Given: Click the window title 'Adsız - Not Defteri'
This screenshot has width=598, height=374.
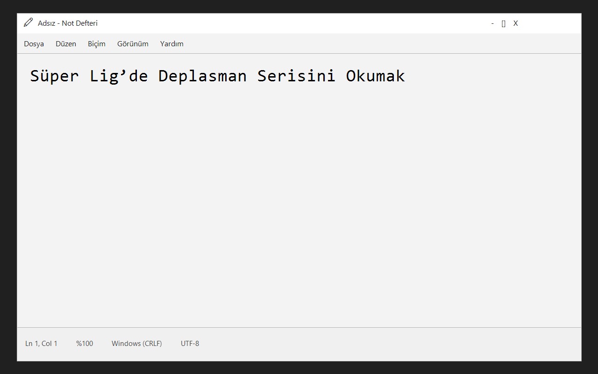Looking at the screenshot, I should coord(68,23).
